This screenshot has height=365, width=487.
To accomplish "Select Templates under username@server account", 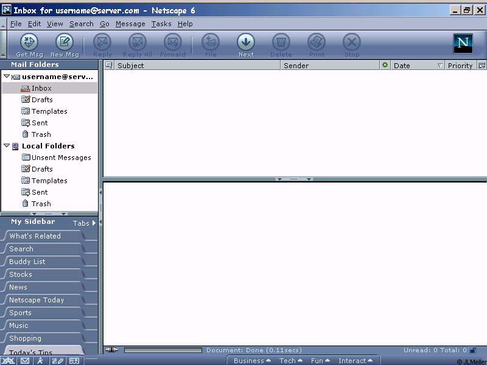I will tap(50, 111).
